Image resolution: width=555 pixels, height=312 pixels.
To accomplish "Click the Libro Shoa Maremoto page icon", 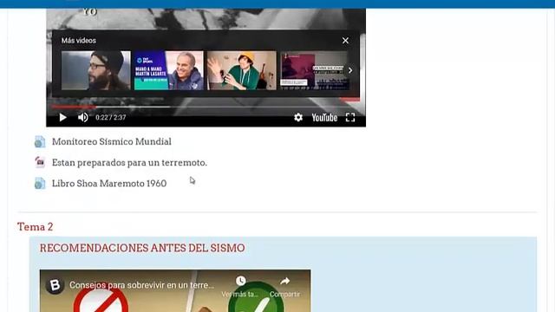I will tap(40, 183).
